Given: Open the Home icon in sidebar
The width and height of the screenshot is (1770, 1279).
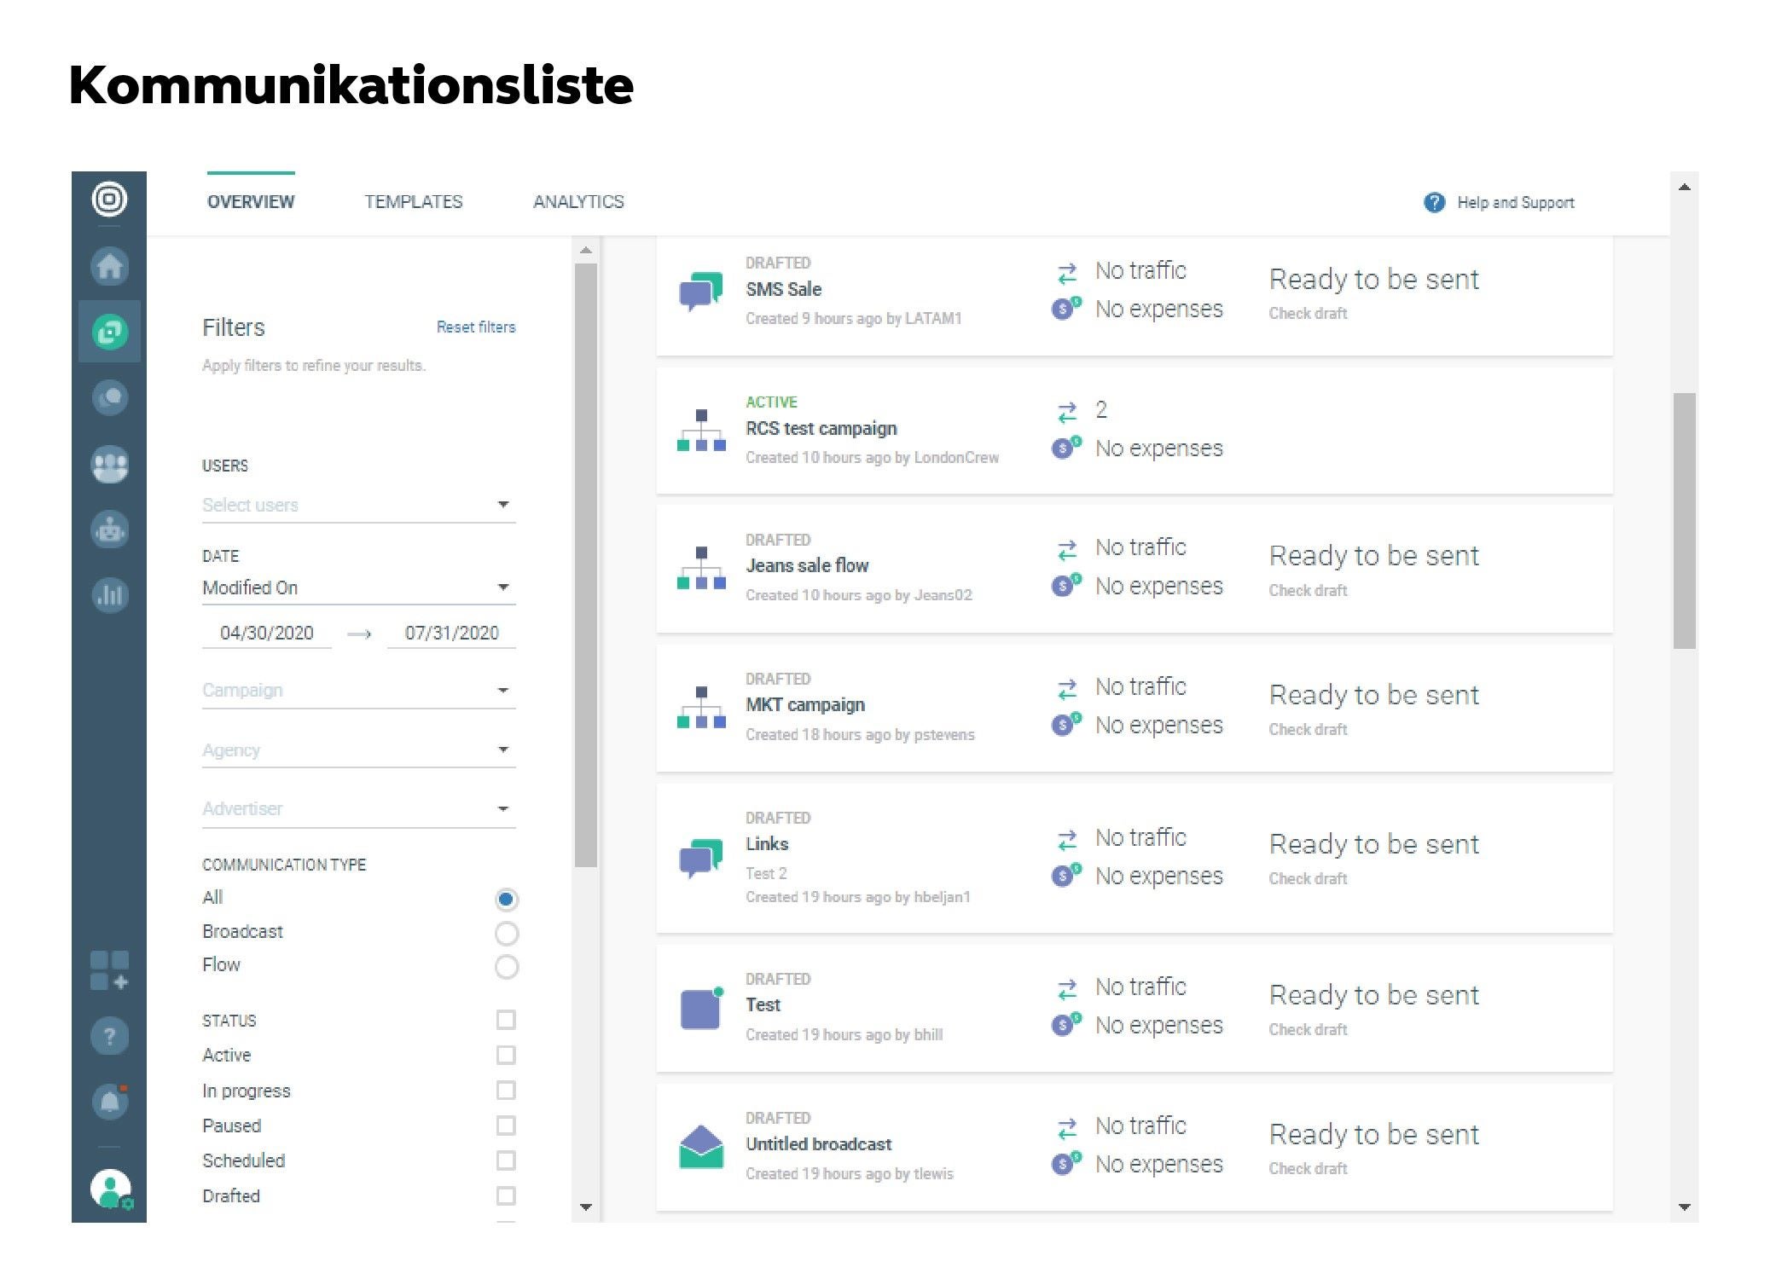Looking at the screenshot, I should pos(109,267).
